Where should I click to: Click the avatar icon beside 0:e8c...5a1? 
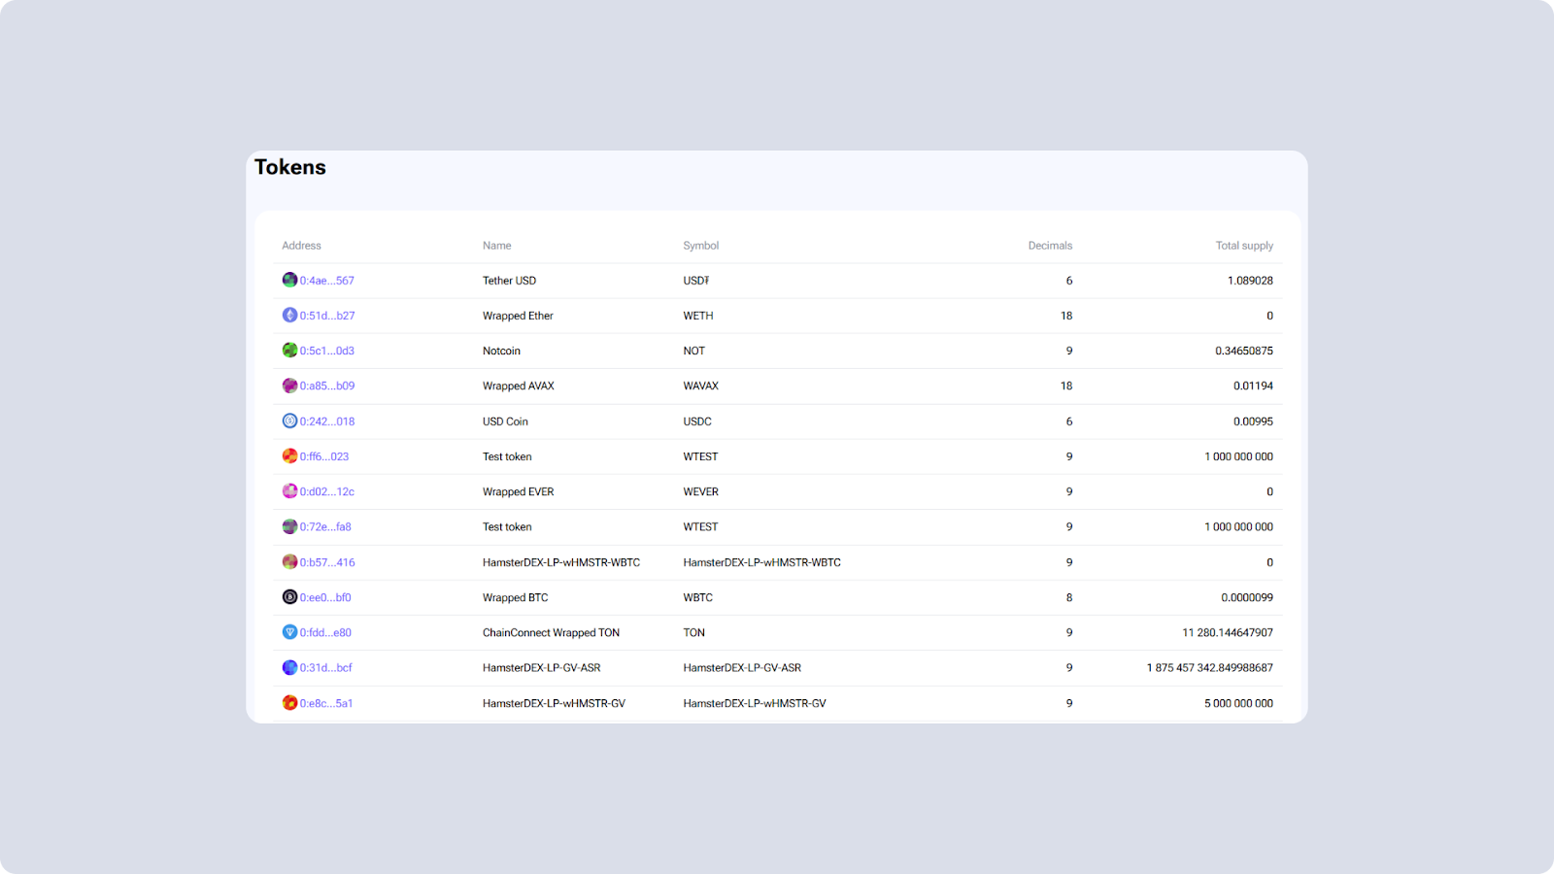[x=289, y=702]
